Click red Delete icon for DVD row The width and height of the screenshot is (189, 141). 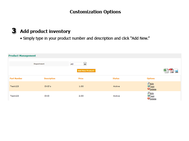(148, 99)
